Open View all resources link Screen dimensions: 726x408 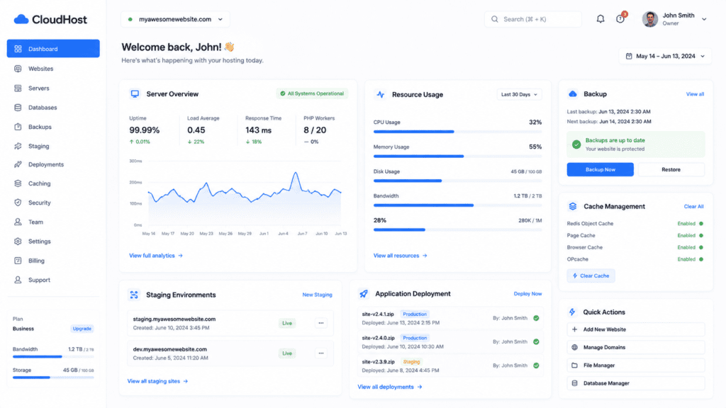[x=400, y=255]
